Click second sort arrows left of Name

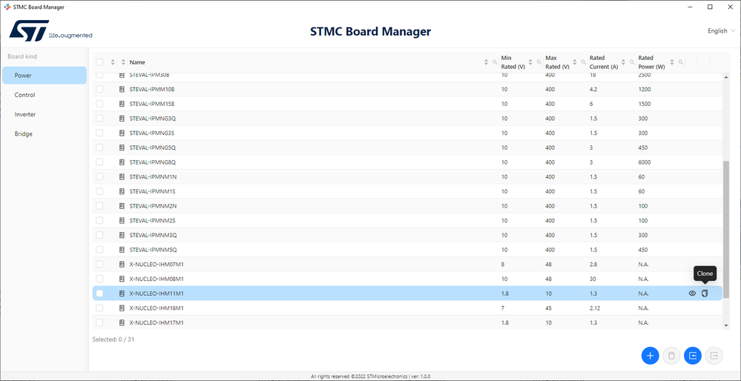[x=123, y=62]
